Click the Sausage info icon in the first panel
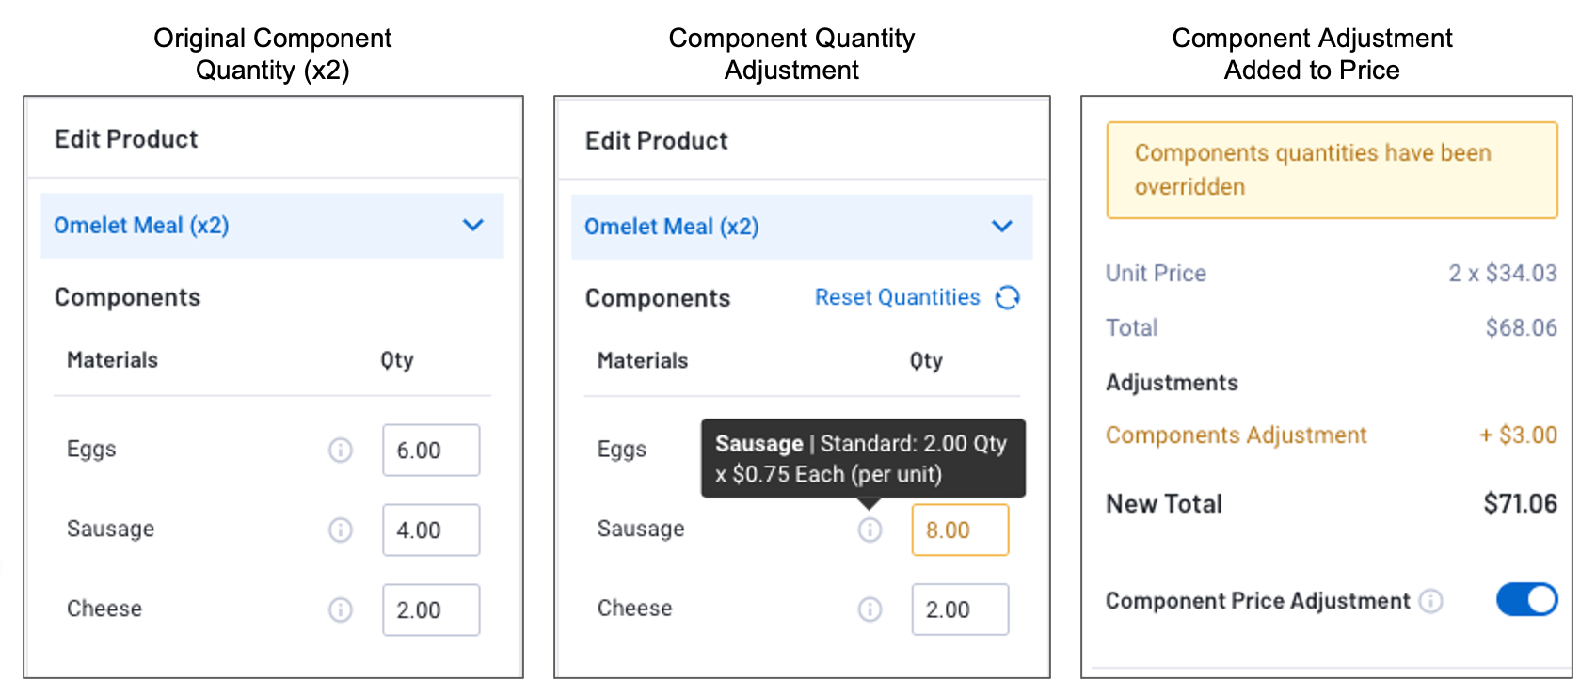This screenshot has height=696, width=1596. 340,530
